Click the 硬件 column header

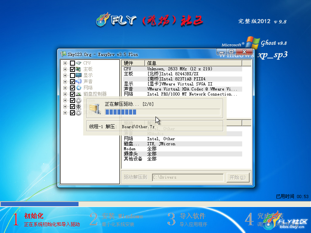click(x=133, y=63)
